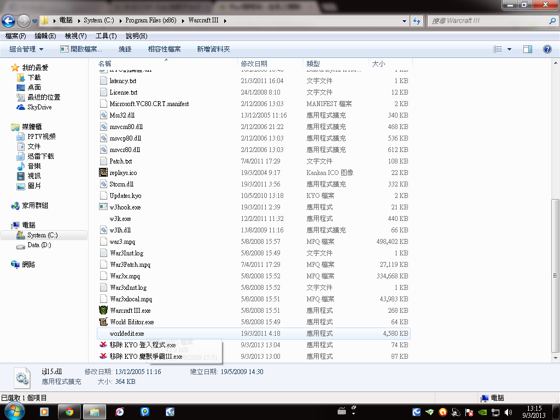Screen dimensions: 560x420
Task: Open recent pages dropdown arrow
Action: (34, 21)
